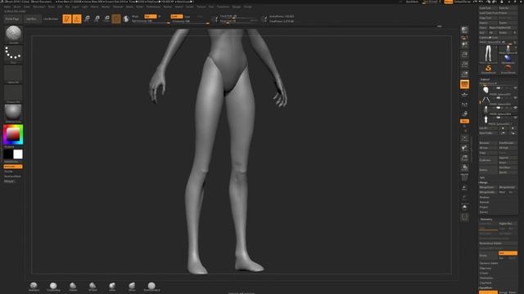Activate the Rotate transform icon
This screenshot has height=294, width=524.
click(x=106, y=19)
